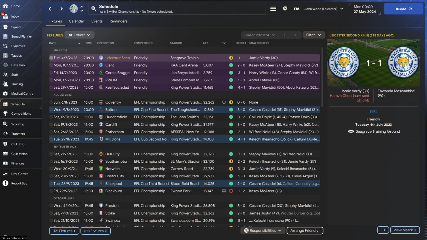The height and width of the screenshot is (240, 427).
Task: Open U21 Fixtures
Action: 64,231
